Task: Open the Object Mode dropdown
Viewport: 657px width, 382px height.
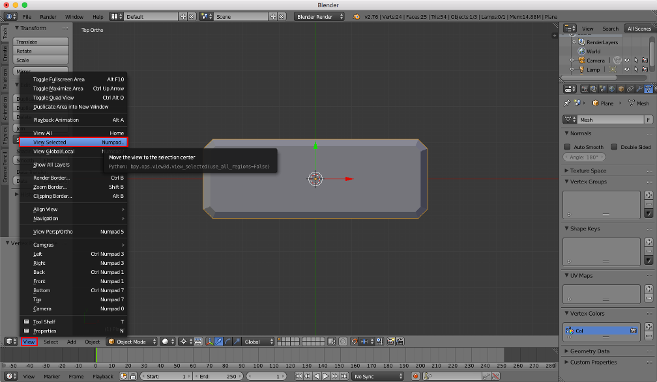Action: [x=132, y=342]
